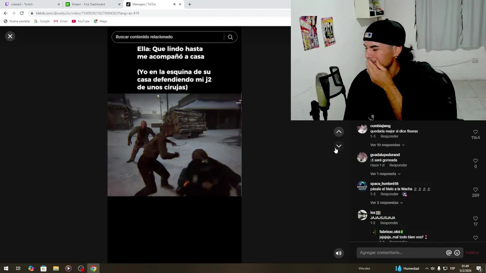Expand 'Ver 1 respuesta' replies
The width and height of the screenshot is (486, 273).
tap(385, 174)
